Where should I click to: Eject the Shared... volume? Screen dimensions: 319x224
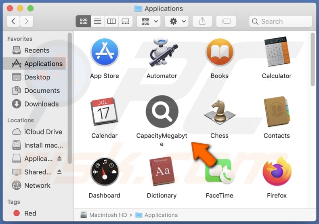(x=59, y=172)
